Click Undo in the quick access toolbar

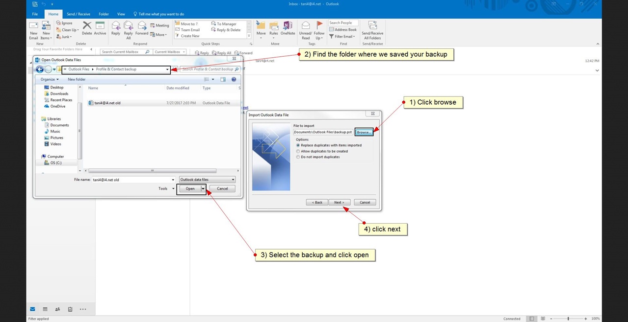coord(44,4)
